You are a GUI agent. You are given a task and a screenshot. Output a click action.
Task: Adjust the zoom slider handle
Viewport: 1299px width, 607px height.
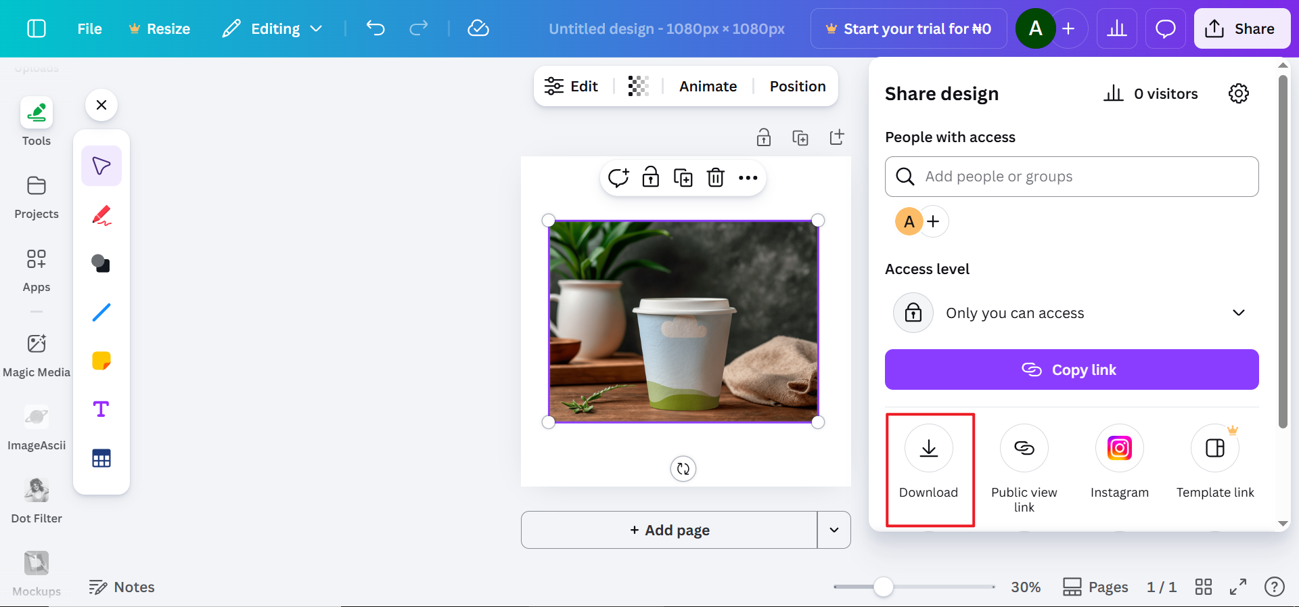click(883, 587)
